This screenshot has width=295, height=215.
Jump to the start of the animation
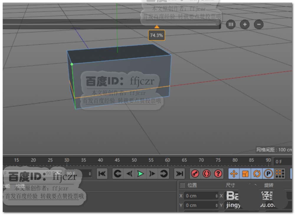click(102, 173)
